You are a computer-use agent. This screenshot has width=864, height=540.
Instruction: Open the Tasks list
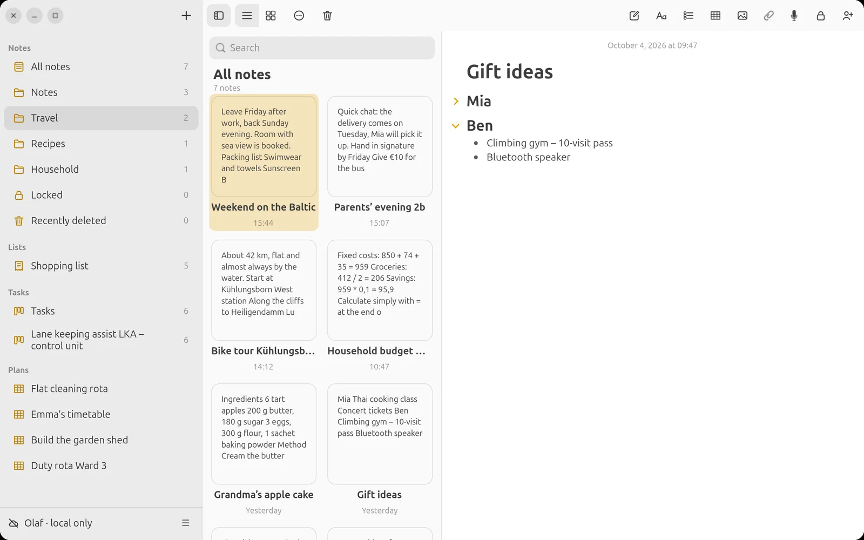101,311
